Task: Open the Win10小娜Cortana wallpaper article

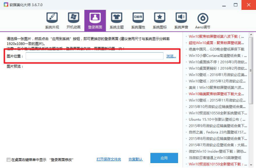Action: coord(216,55)
